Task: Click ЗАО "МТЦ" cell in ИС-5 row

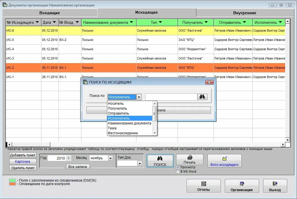Action: click(x=196, y=40)
